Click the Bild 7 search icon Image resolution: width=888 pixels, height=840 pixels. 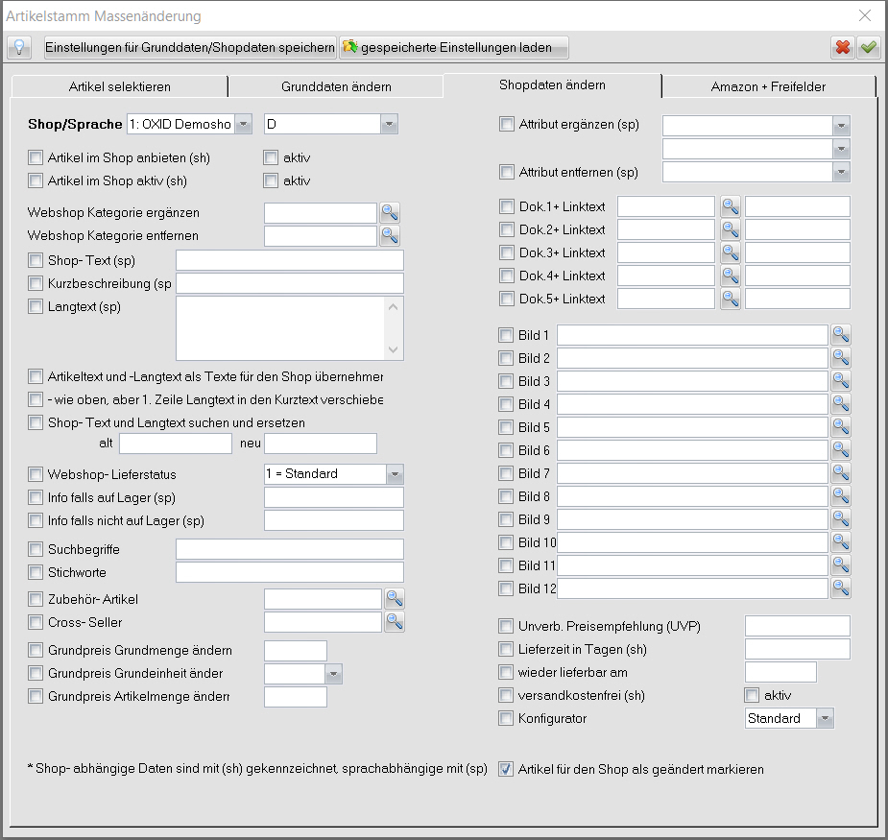(841, 473)
